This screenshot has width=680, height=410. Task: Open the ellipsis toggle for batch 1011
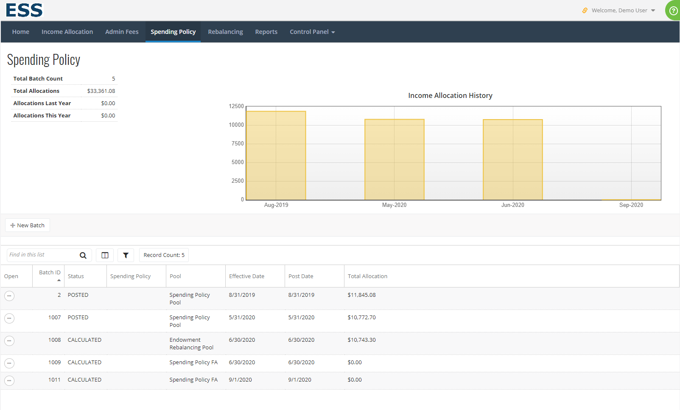(x=9, y=381)
